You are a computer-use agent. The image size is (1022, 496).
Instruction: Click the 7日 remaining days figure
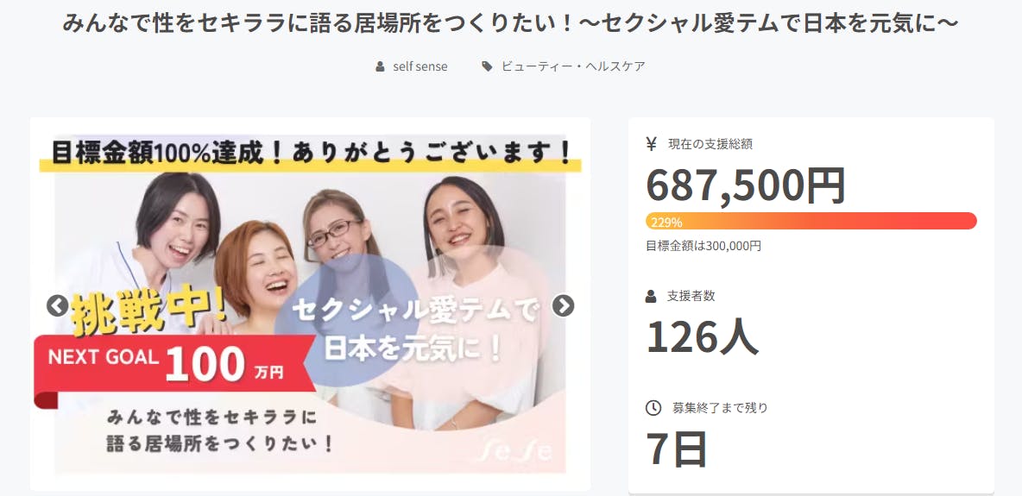click(x=677, y=449)
